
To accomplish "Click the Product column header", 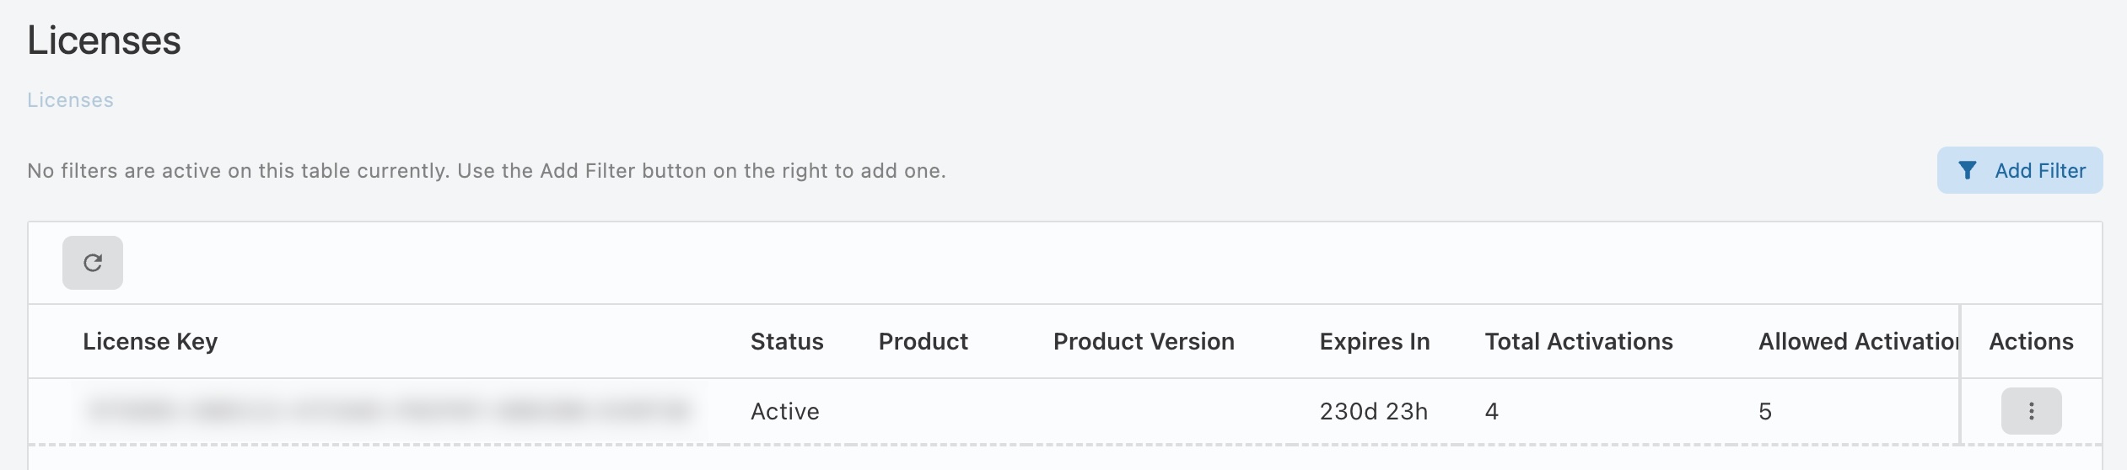I will click(x=923, y=342).
